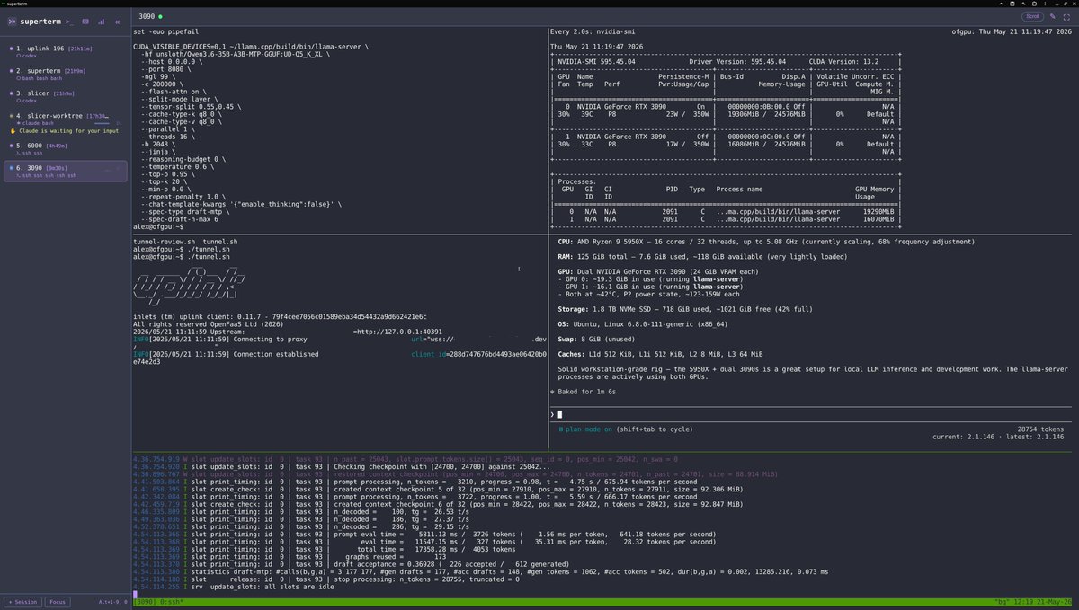Click the Claude prompt input line
Image resolution: width=1079 pixels, height=610 pixels.
(811, 414)
